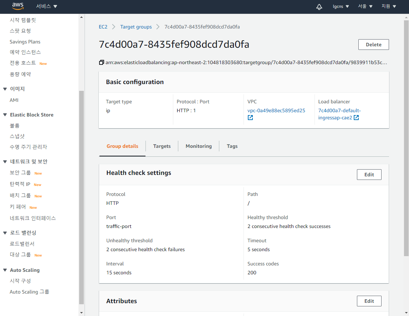Click main page scrollbar down arrow
This screenshot has width=409, height=316.
tap(406, 312)
